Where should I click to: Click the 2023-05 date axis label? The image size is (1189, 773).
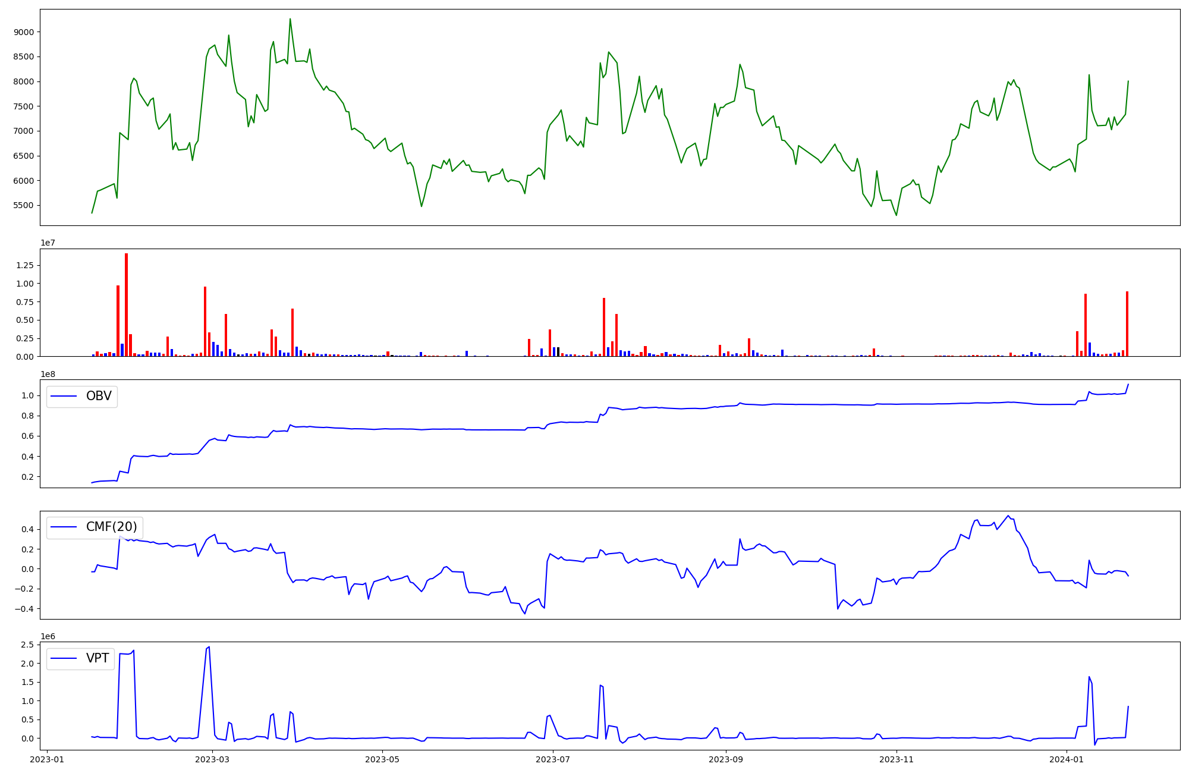[x=382, y=759]
